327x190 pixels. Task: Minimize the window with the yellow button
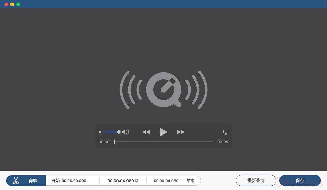[12, 4]
